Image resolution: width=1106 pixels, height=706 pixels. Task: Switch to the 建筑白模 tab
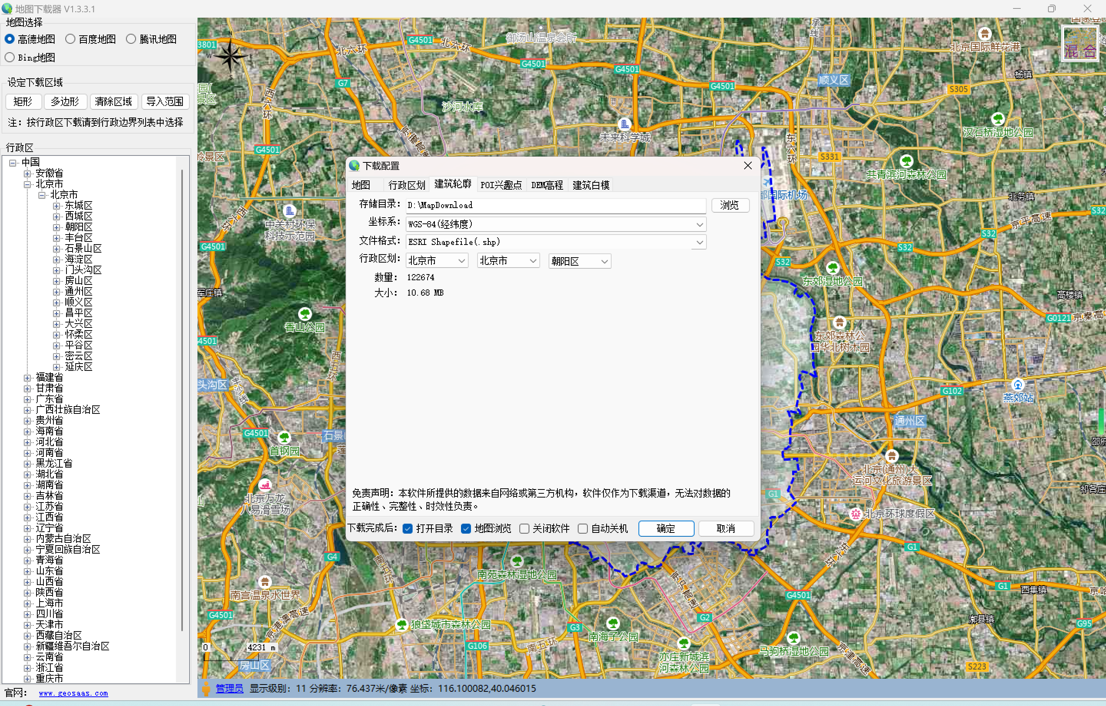click(591, 185)
